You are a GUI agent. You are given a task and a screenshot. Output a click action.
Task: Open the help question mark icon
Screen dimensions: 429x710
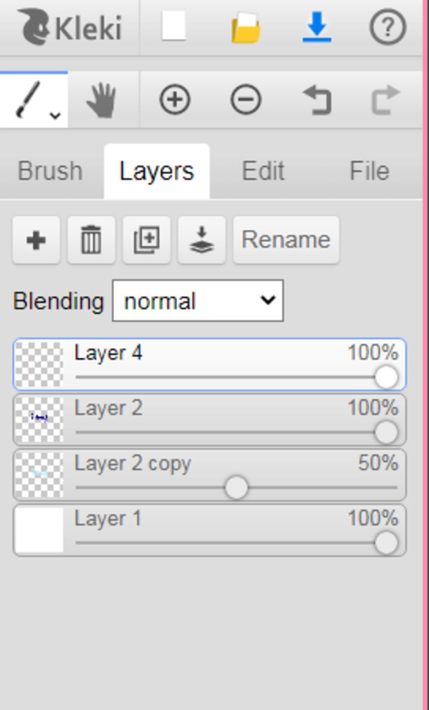(x=388, y=27)
